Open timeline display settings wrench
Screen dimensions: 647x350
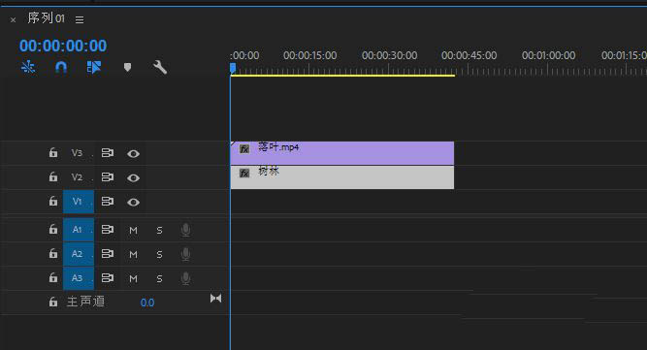(160, 67)
